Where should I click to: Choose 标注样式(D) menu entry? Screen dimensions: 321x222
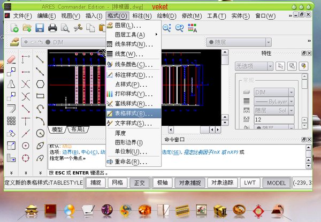(133, 75)
